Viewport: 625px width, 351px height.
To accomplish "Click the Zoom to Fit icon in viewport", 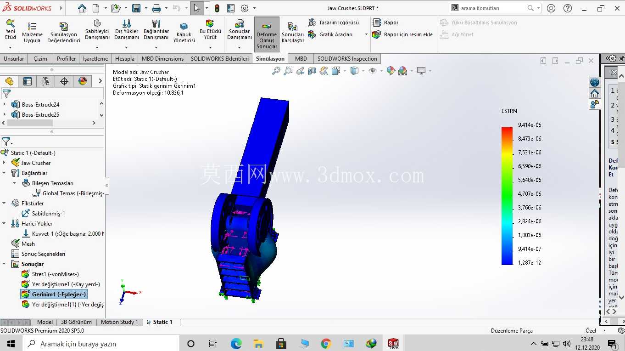I will pyautogui.click(x=276, y=71).
